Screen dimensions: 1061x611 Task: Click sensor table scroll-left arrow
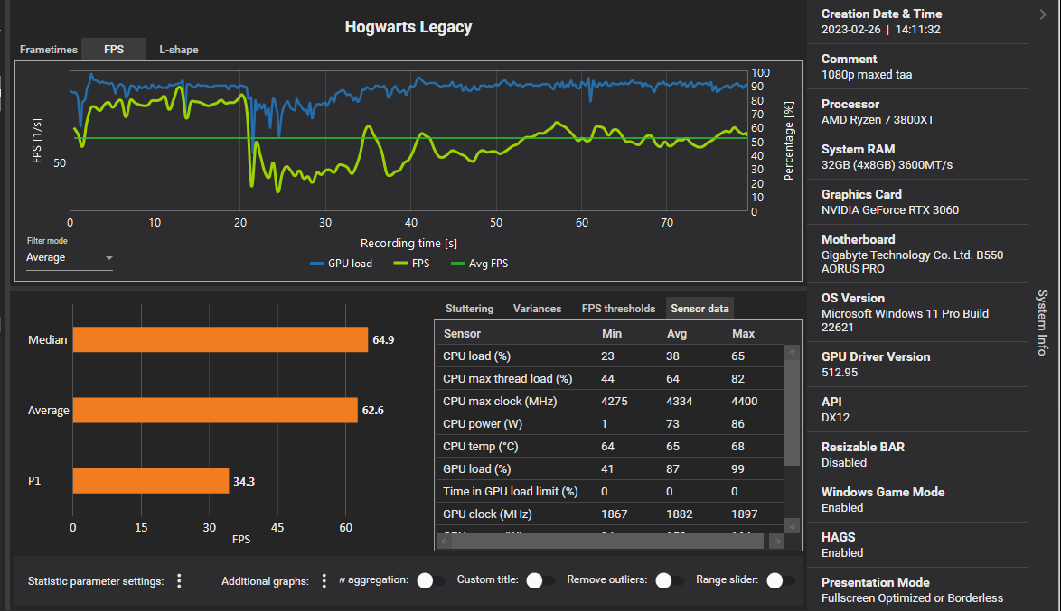[x=445, y=542]
